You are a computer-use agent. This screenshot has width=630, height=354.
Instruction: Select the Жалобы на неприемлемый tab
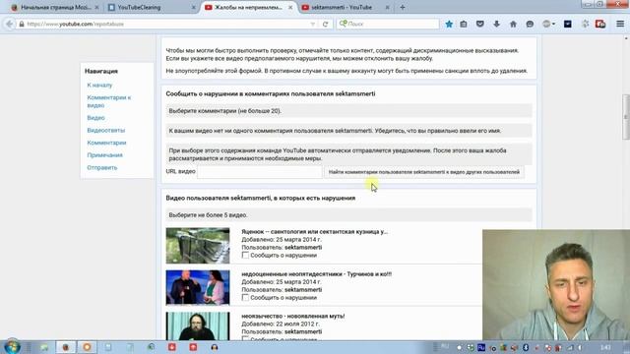click(x=248, y=7)
